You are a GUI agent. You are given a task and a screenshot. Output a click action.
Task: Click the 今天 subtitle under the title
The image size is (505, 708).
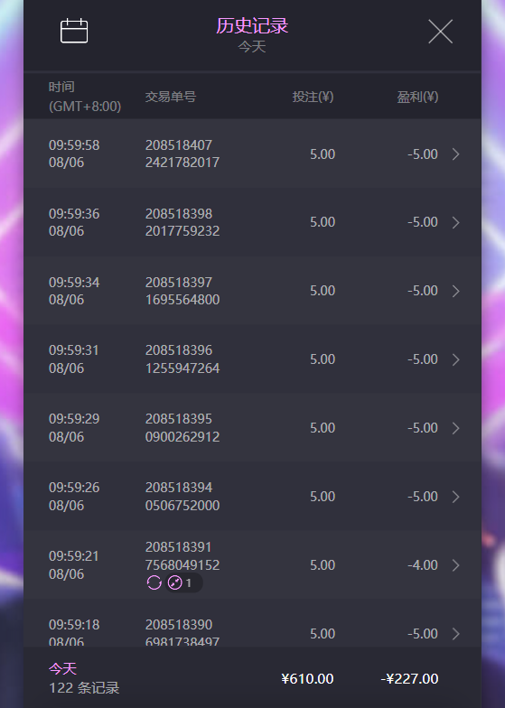pos(252,47)
